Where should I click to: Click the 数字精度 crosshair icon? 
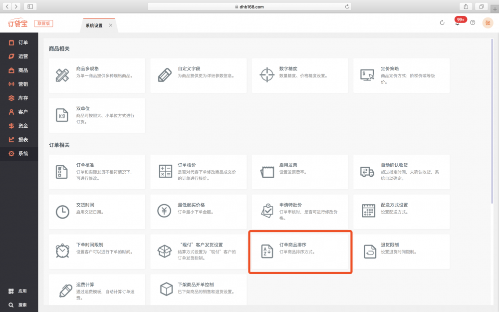click(x=267, y=75)
